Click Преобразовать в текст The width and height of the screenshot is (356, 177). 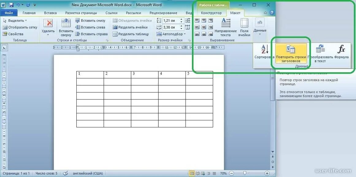(x=320, y=54)
